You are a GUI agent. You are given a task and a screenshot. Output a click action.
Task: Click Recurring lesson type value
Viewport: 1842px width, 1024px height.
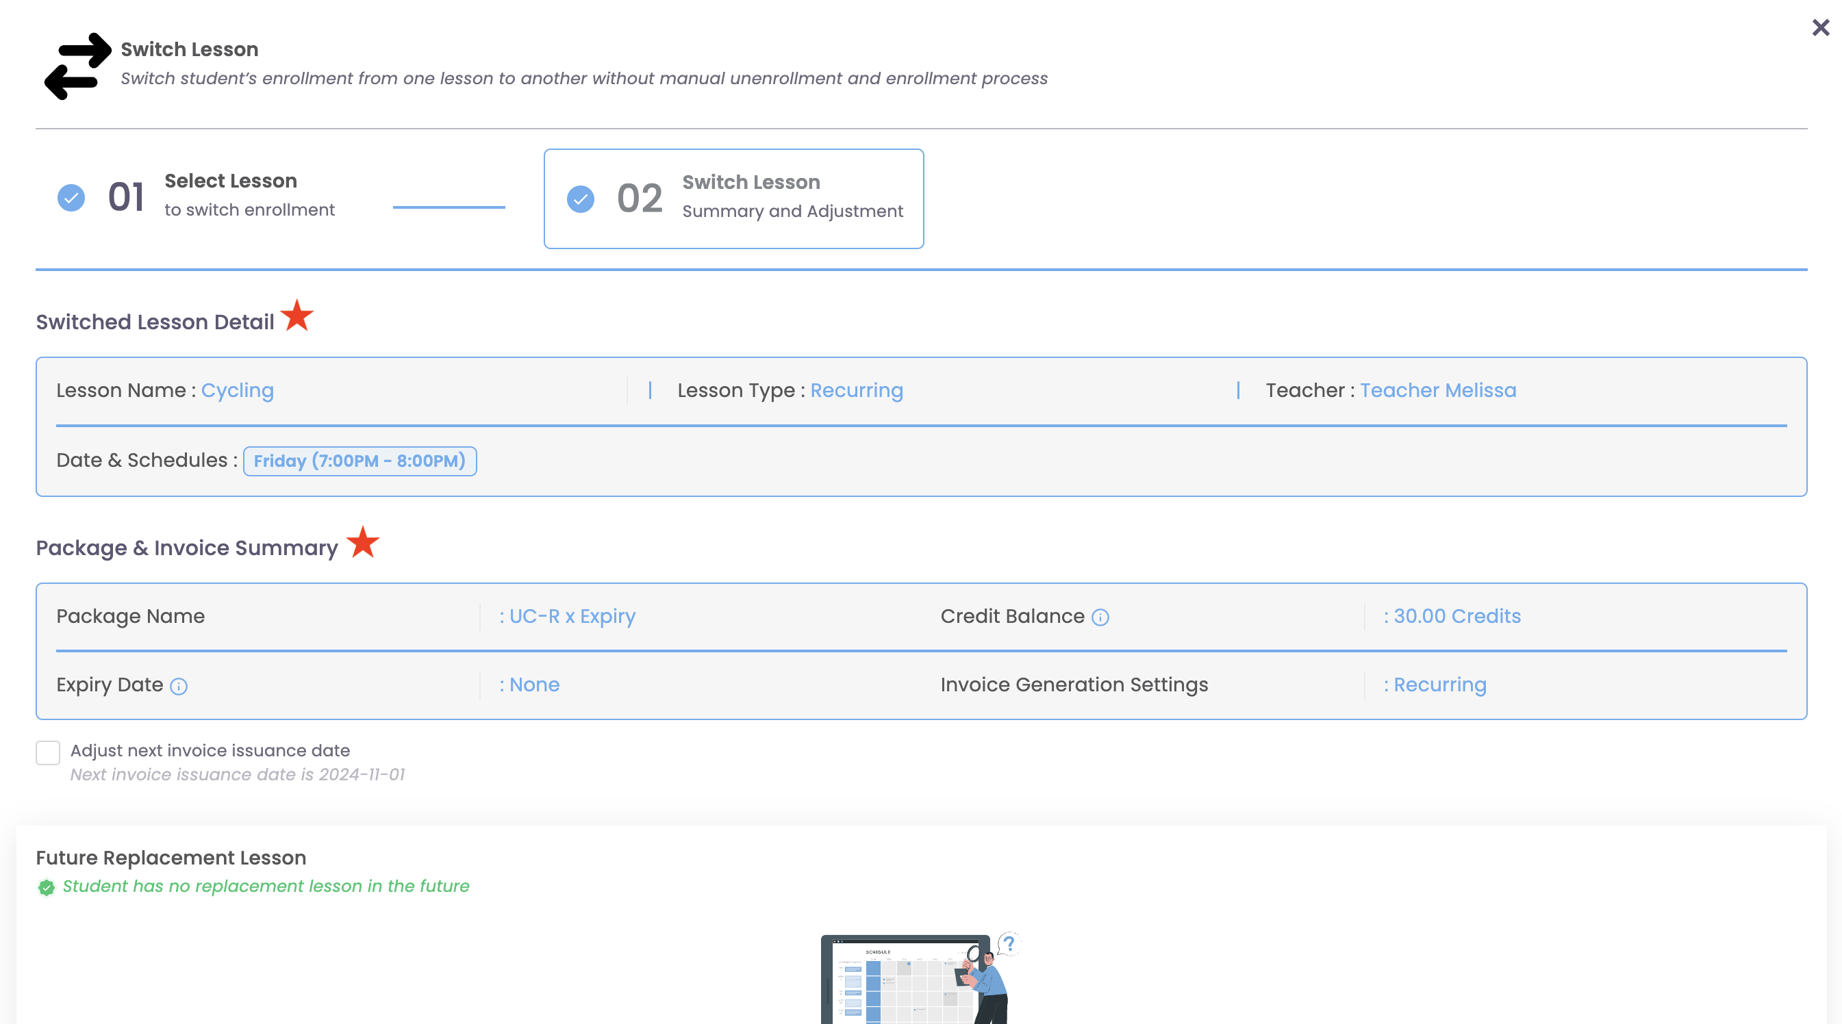click(x=856, y=390)
